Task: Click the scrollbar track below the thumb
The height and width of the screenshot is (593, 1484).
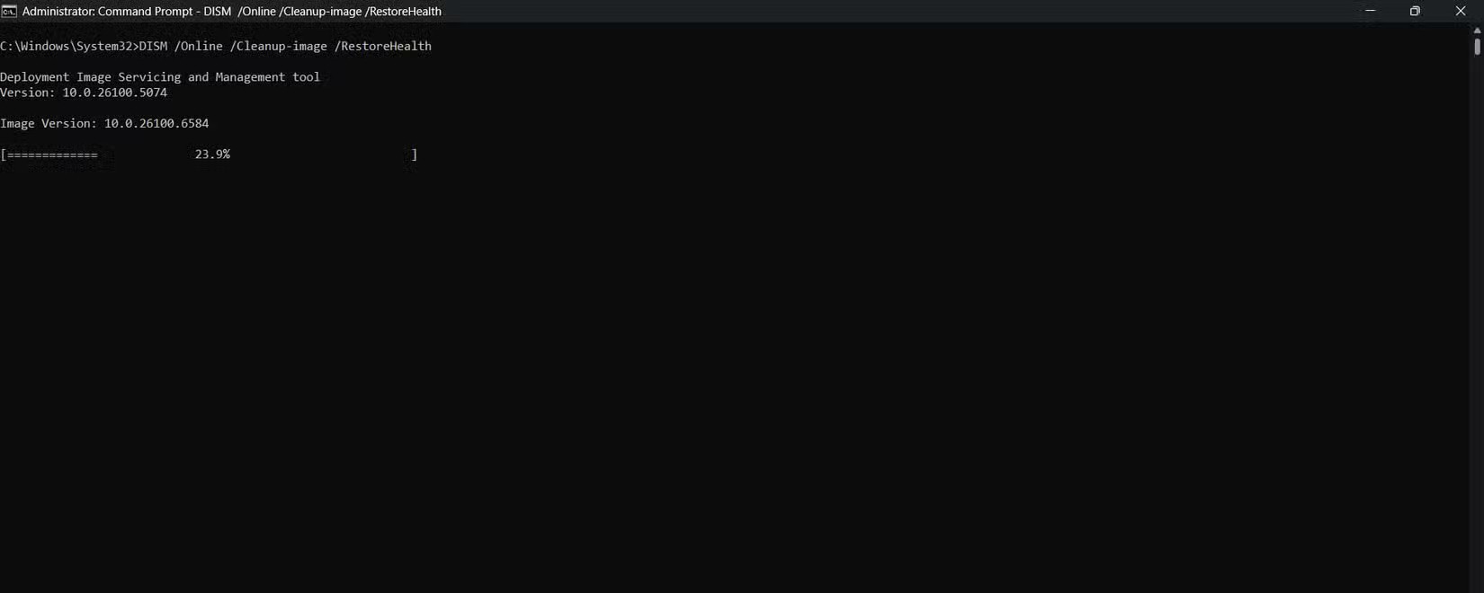Action: point(1477,314)
